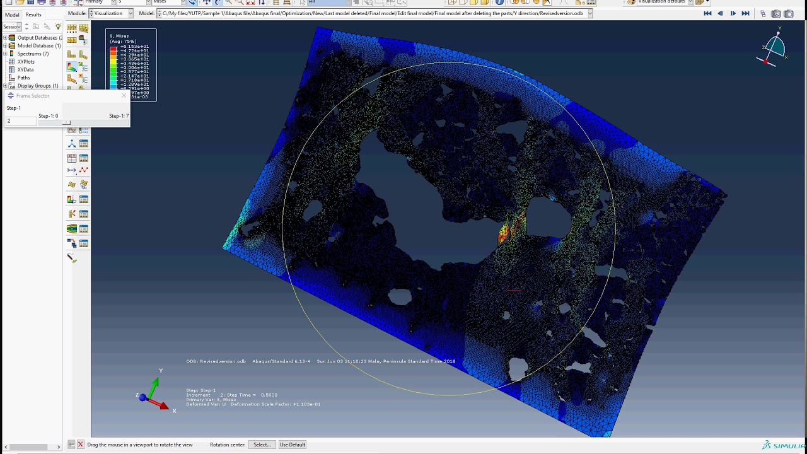Click the Frame Selector slider handle
Viewport: 807px width, 454px height.
[66, 122]
